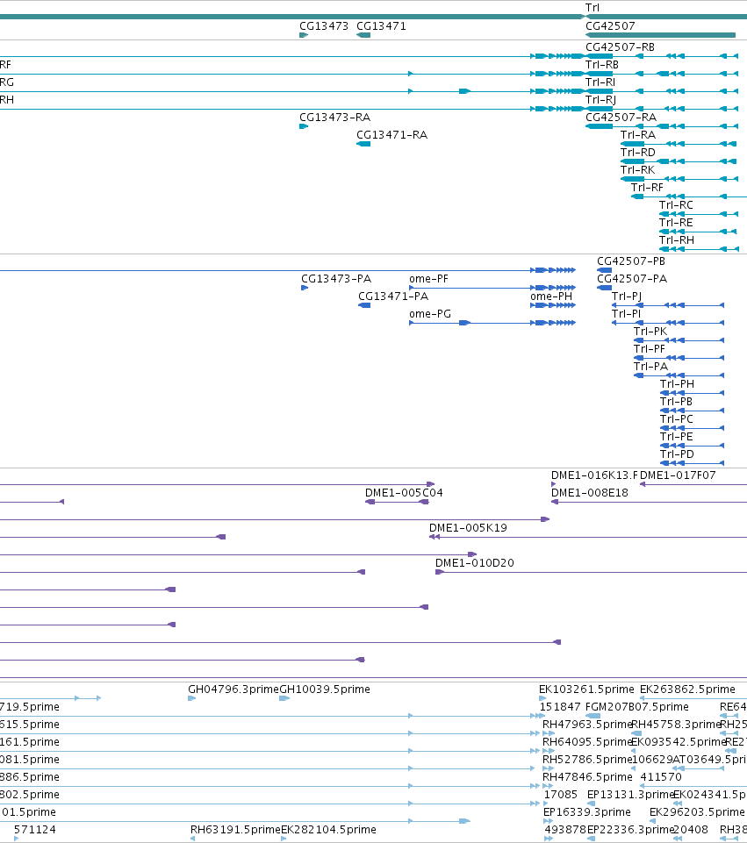
Task: Click the 151847 feature label
Action: [560, 706]
